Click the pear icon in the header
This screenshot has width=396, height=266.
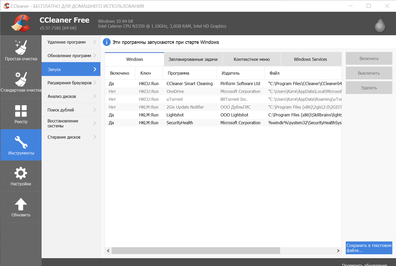click(x=380, y=24)
